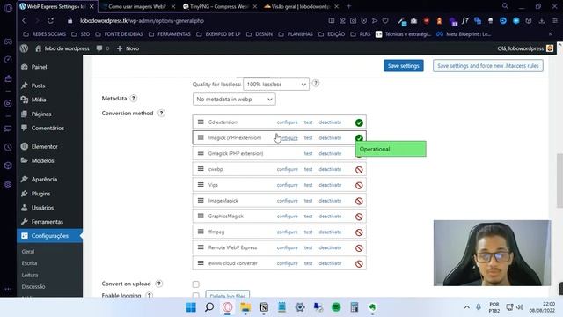
Task: Click help icon next to Conversion method
Action: pos(161,114)
